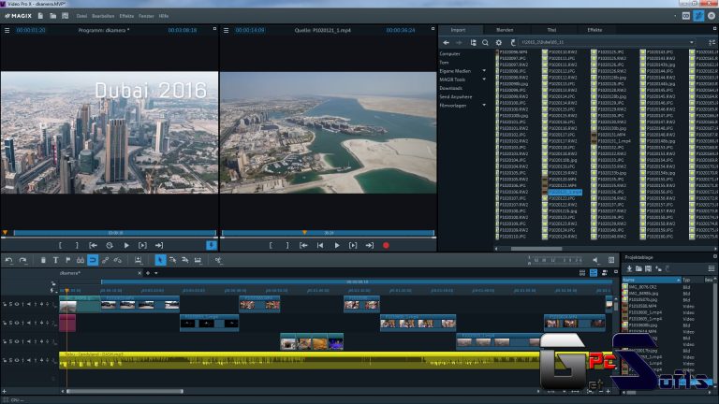The height and width of the screenshot is (404, 719).
Task: Undo the last edit in timeline toolbar
Action: 8,260
